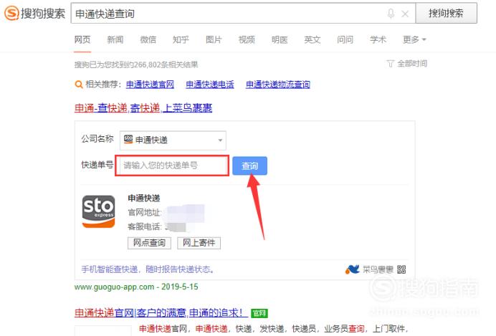Open related link 申通快递电话
The width and height of the screenshot is (496, 336).
210,85
